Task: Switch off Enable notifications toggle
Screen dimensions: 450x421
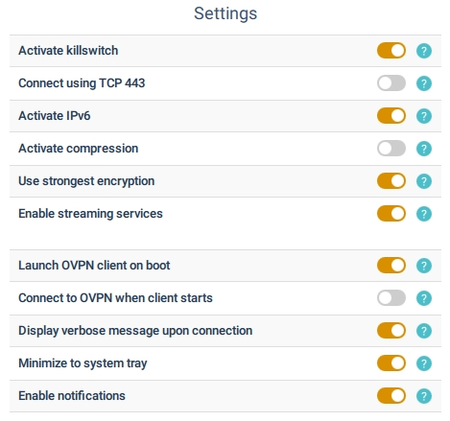Action: [x=391, y=396]
